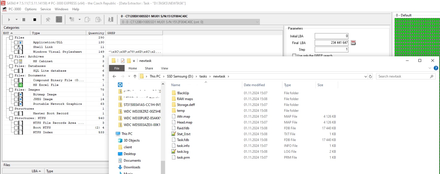Tick the Portable Network Graphics checkbox
This screenshot has width=440, height=174.
[16, 104]
